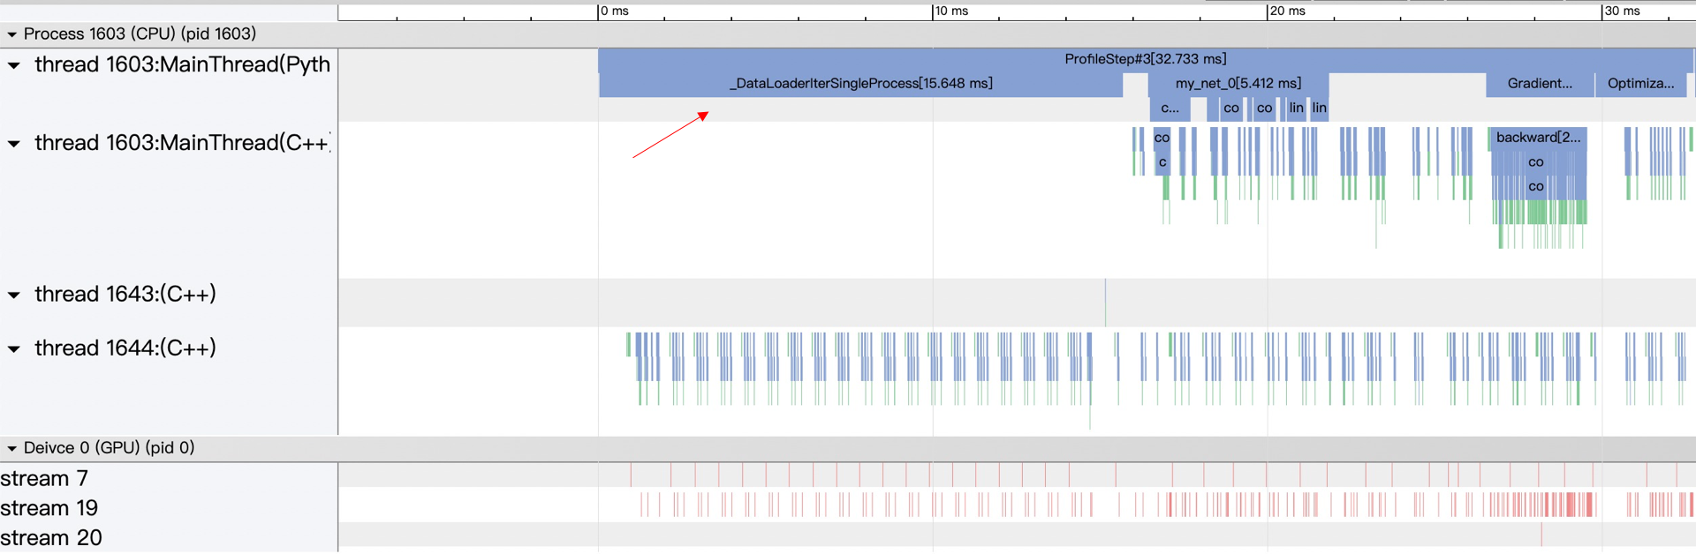This screenshot has width=1696, height=554.
Task: Click the 30 ms mark on the time ruler
Action: coord(1621,11)
